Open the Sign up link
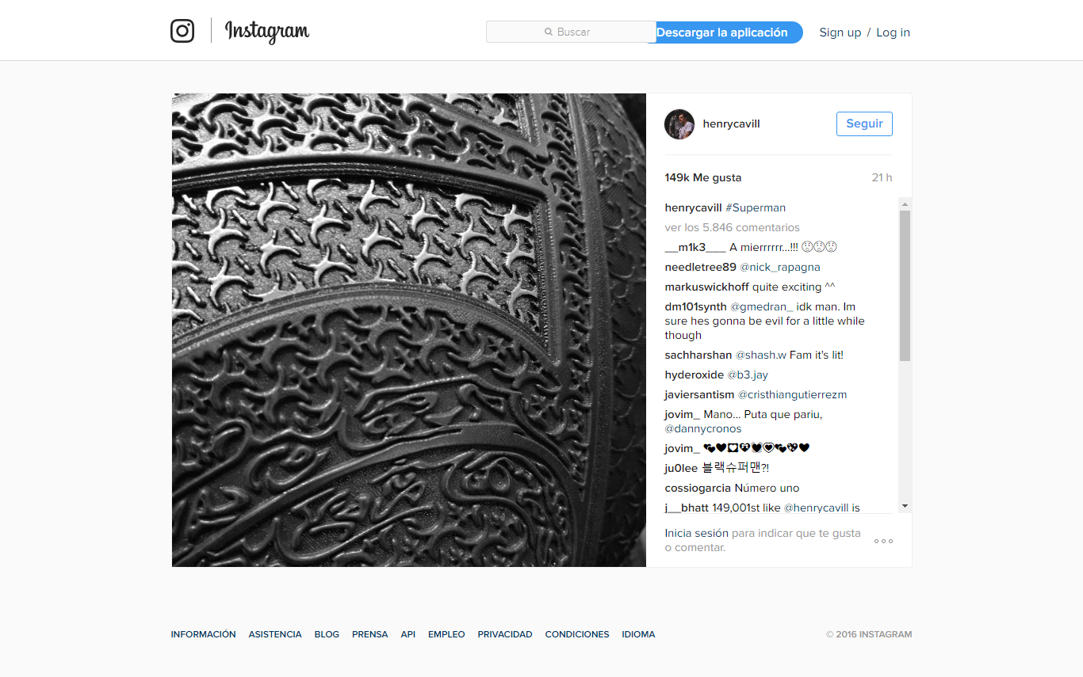Image resolution: width=1083 pixels, height=677 pixels. coord(840,32)
